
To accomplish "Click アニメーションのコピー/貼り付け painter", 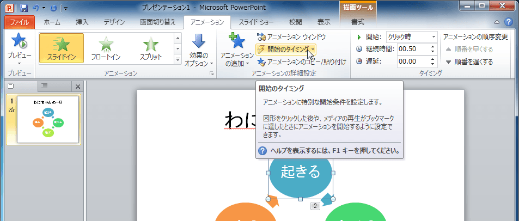I will pyautogui.click(x=302, y=62).
